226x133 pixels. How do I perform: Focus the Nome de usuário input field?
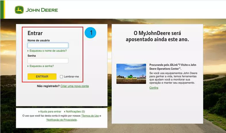click(48, 45)
